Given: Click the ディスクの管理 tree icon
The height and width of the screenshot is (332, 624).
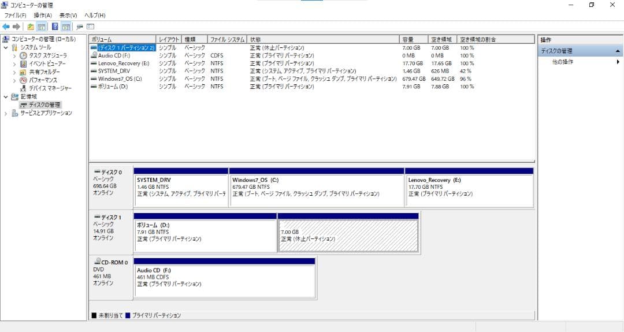Looking at the screenshot, I should 24,105.
